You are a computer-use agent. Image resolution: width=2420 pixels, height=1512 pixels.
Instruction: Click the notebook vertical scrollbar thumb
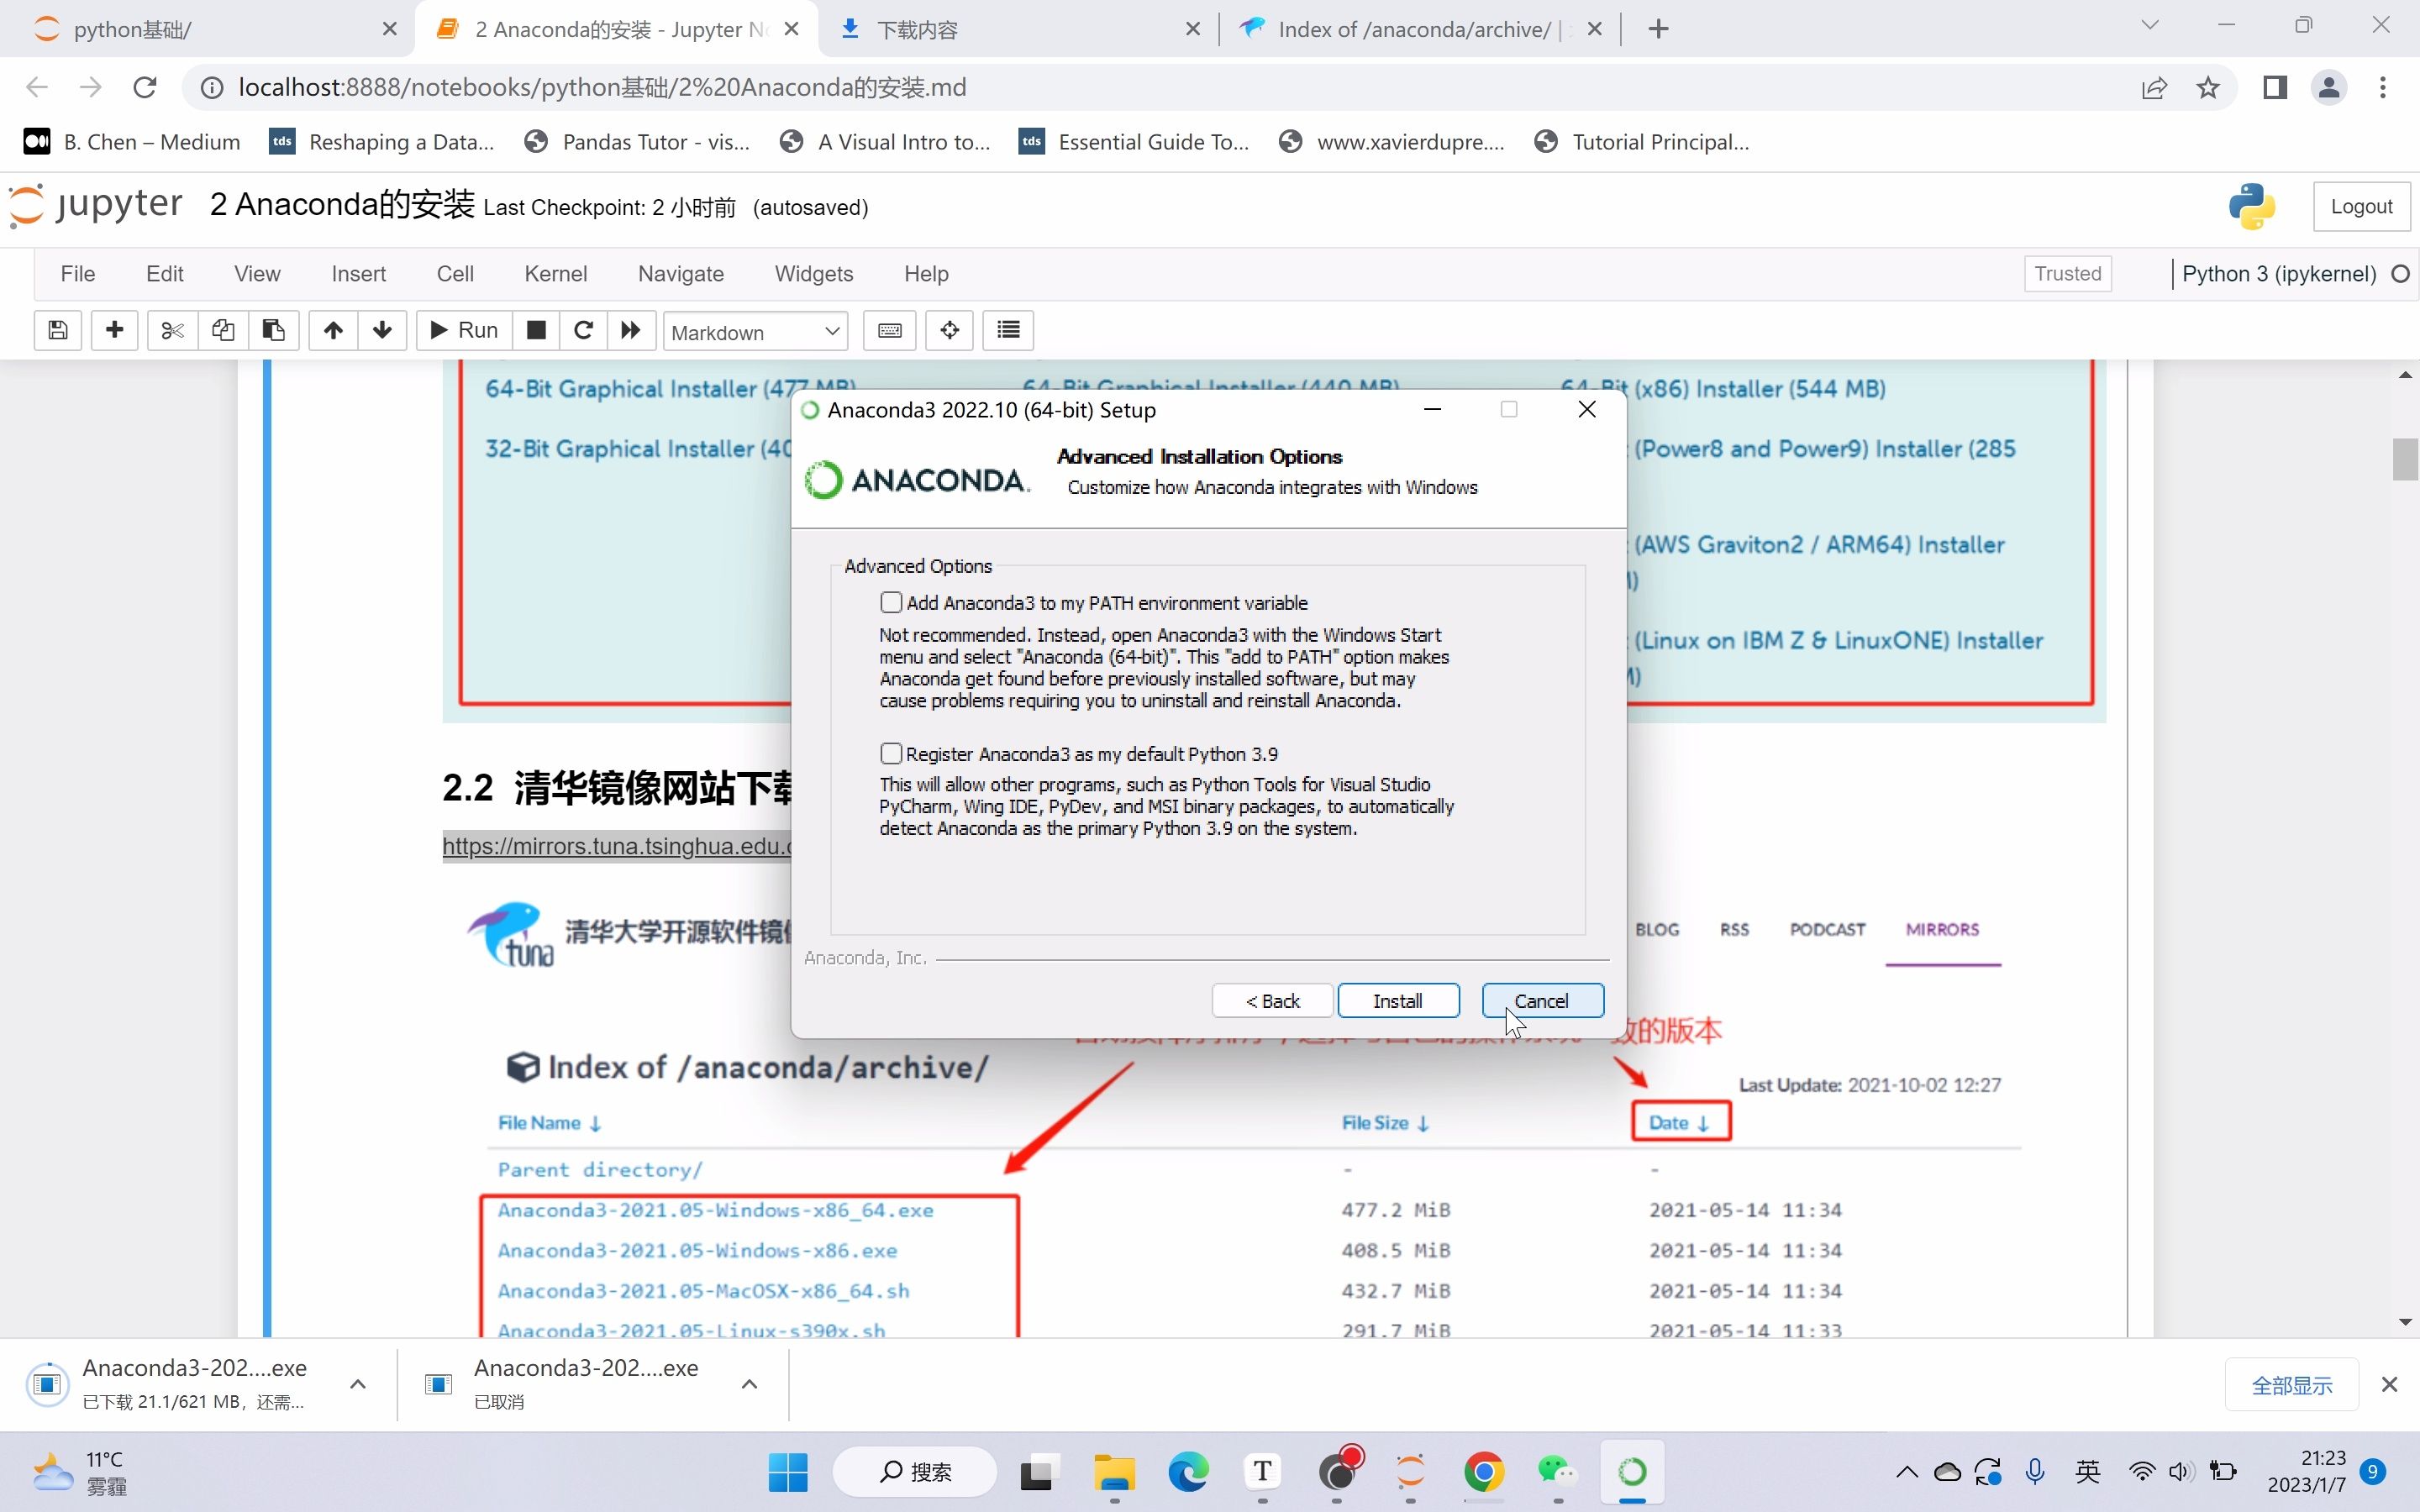[x=2404, y=459]
